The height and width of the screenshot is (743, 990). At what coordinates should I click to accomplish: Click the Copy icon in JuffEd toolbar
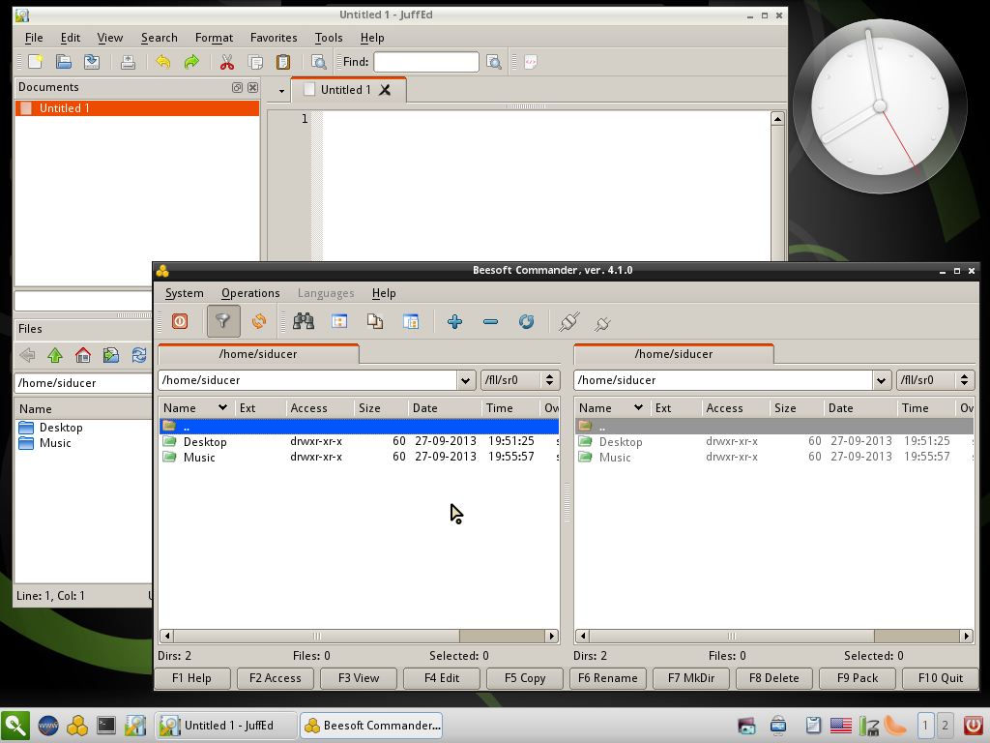[255, 61]
